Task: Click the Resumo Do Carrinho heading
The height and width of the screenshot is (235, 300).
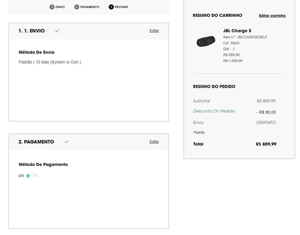Action: pyautogui.click(x=217, y=16)
